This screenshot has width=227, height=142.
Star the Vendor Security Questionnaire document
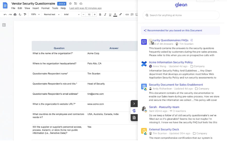[70, 4]
